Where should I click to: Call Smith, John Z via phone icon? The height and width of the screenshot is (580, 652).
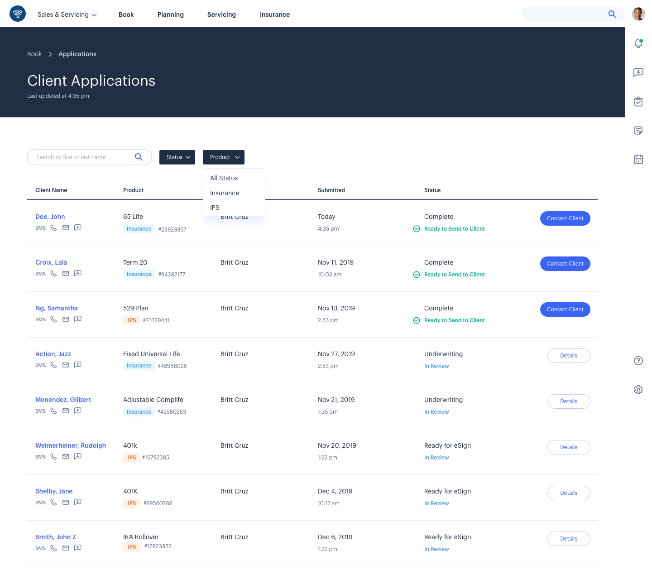[53, 548]
